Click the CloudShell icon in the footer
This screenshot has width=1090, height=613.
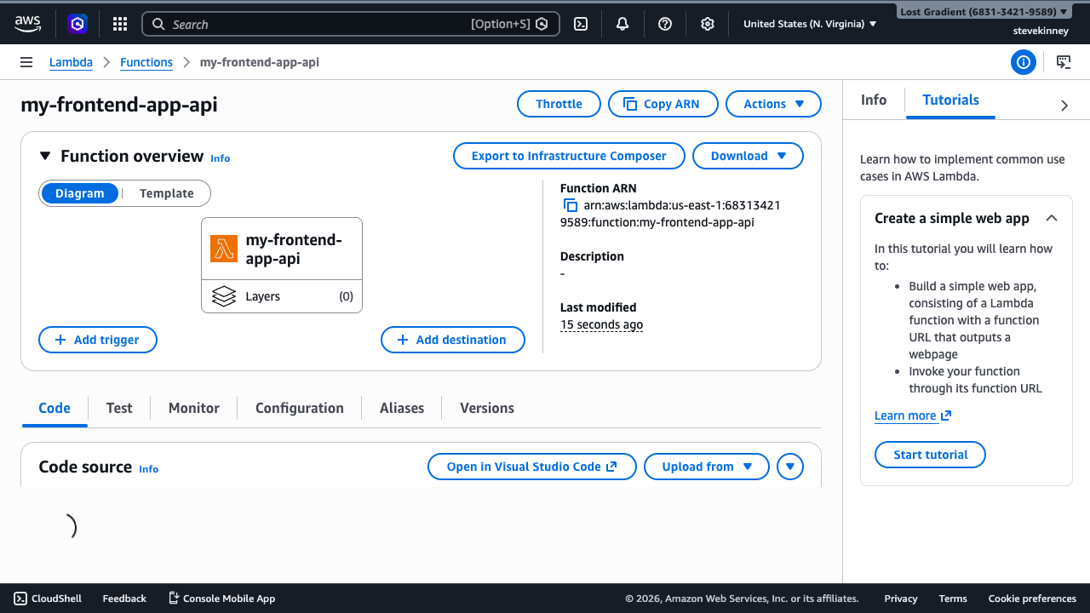click(x=20, y=599)
